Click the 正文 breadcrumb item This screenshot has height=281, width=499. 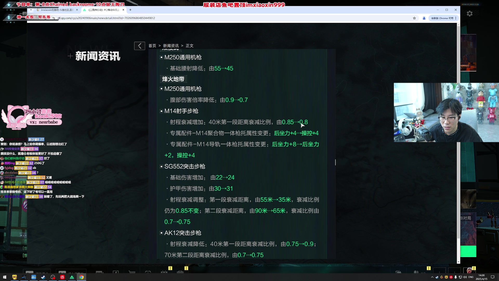(189, 46)
